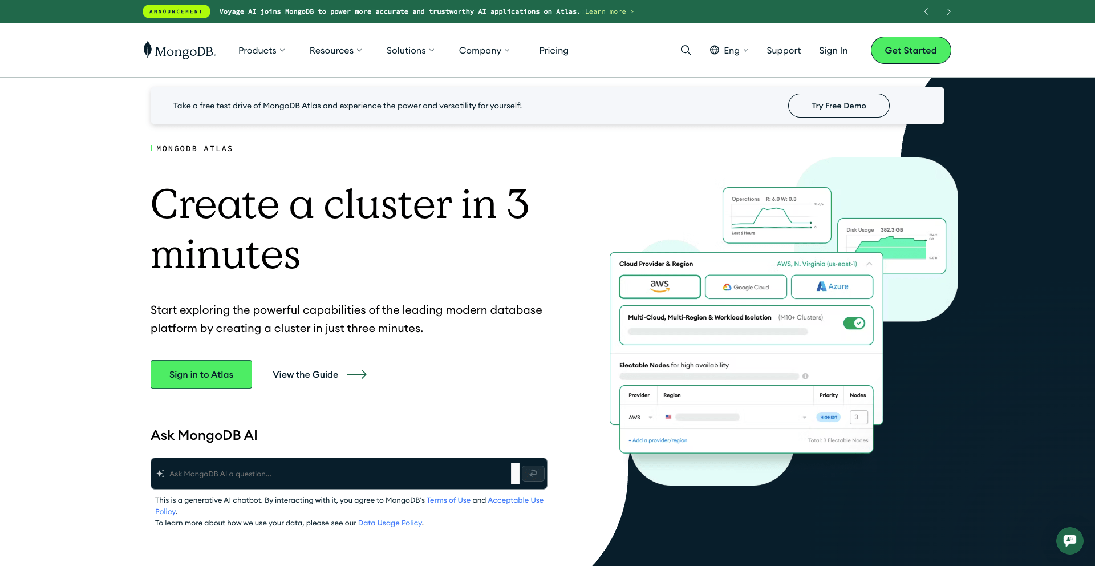
Task: Click the MongoDB leaf logo
Action: coord(148,50)
